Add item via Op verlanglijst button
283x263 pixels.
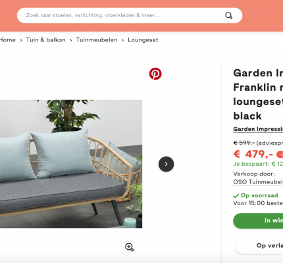[x=259, y=246]
